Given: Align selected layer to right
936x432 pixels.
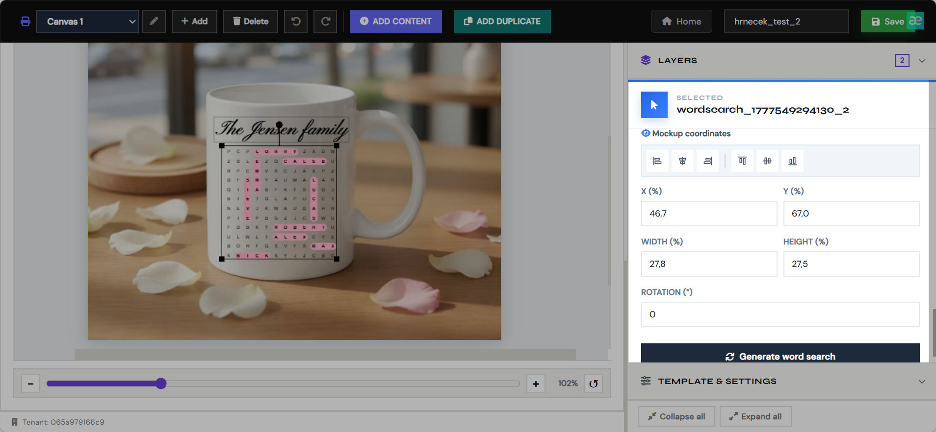Looking at the screenshot, I should [707, 161].
